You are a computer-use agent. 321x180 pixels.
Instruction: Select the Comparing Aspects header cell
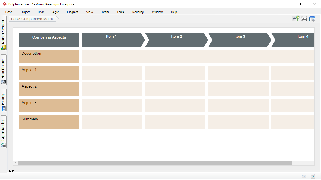[49, 40]
